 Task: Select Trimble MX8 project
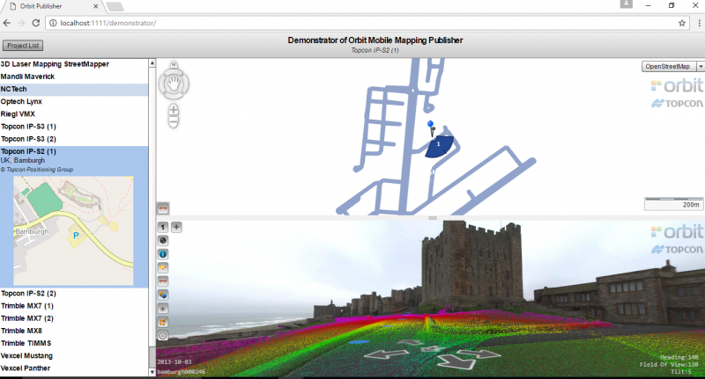[x=21, y=331]
